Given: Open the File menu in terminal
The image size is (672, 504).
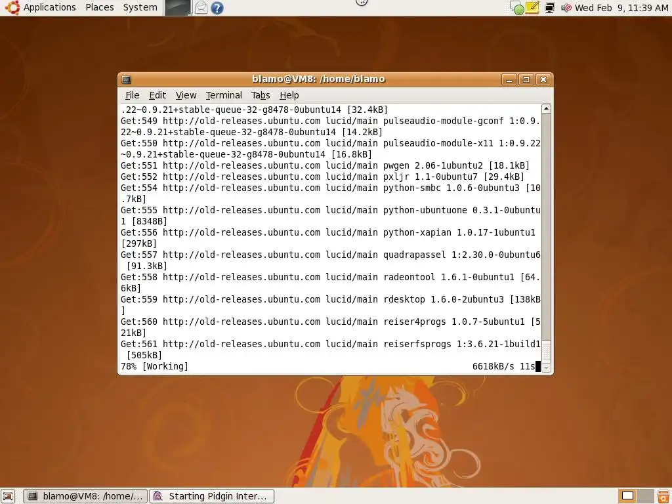Looking at the screenshot, I should [132, 95].
